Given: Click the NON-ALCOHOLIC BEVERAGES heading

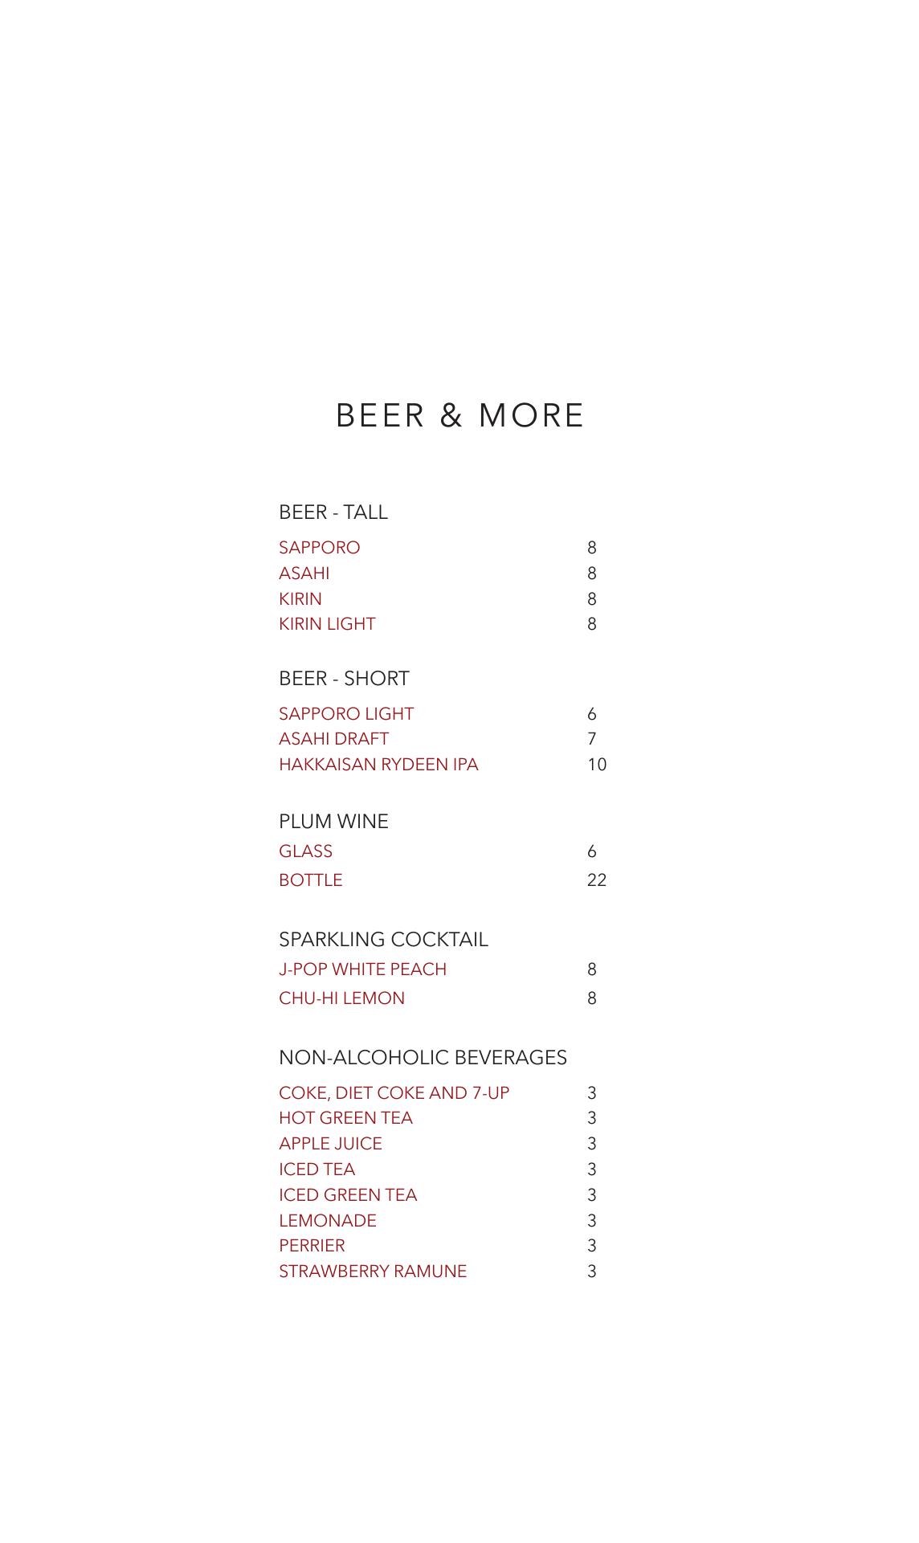Looking at the screenshot, I should [x=423, y=1058].
